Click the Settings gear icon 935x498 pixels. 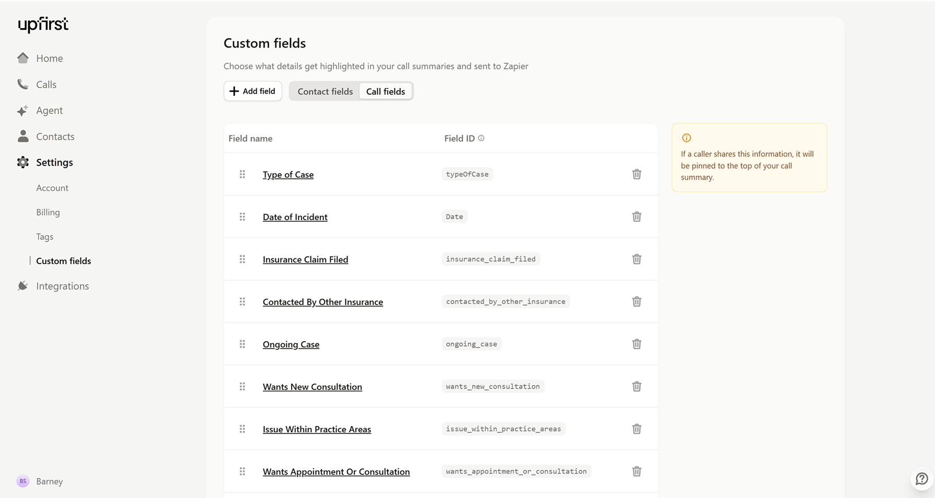[x=23, y=162]
